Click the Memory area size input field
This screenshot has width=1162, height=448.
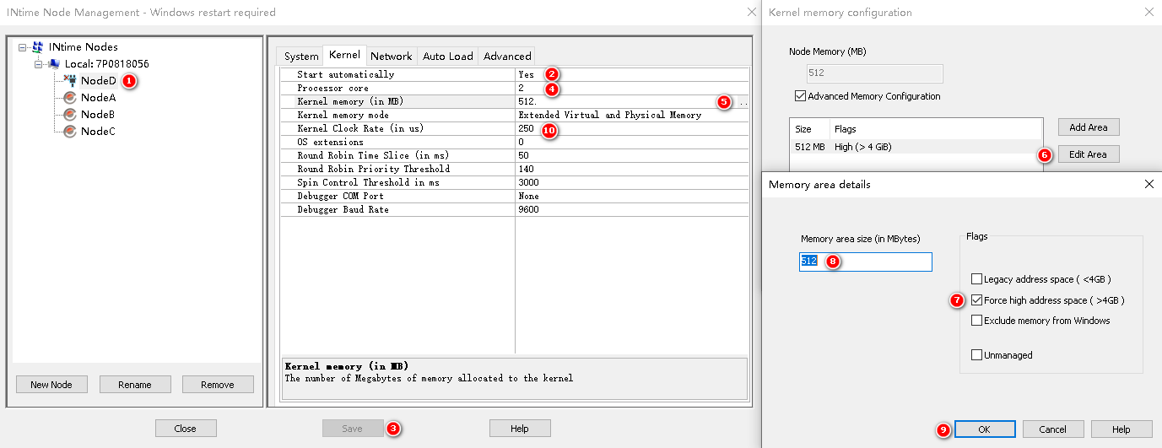click(866, 262)
